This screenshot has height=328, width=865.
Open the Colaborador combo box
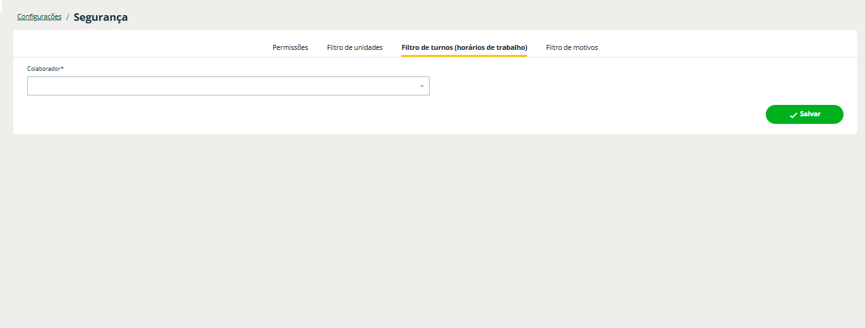pos(227,86)
